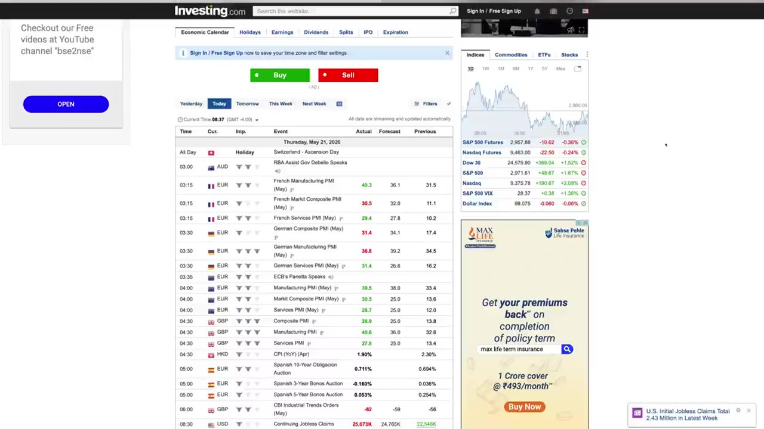Close the Max Life ad
The height and width of the screenshot is (429, 764).
pos(585,223)
